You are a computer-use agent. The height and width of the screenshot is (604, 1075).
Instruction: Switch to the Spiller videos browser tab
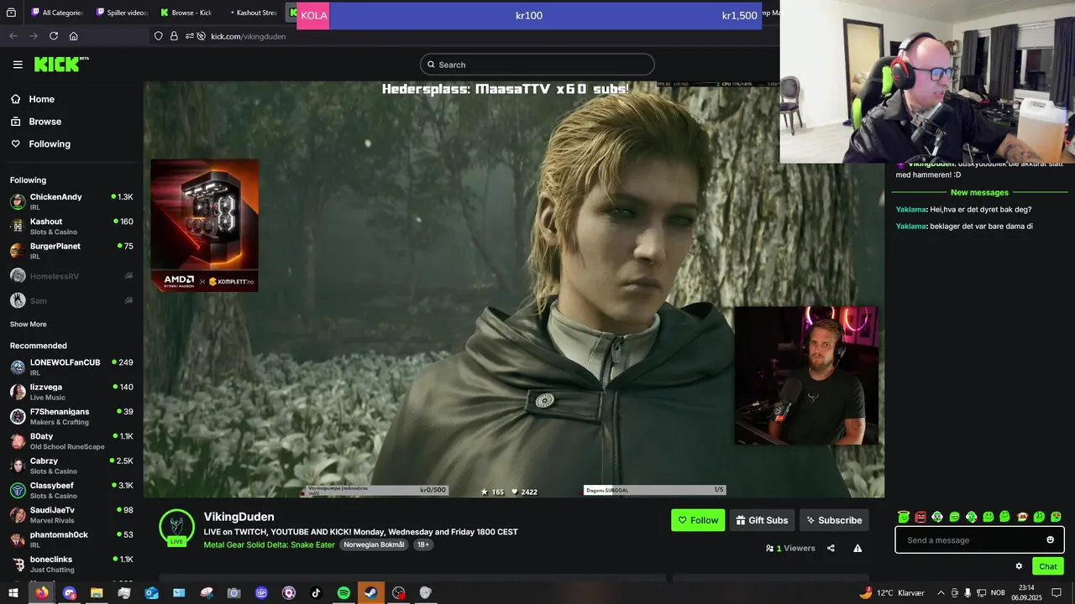pyautogui.click(x=122, y=13)
